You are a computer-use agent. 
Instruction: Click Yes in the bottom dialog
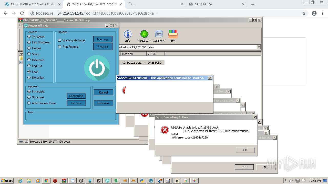coord(244,167)
